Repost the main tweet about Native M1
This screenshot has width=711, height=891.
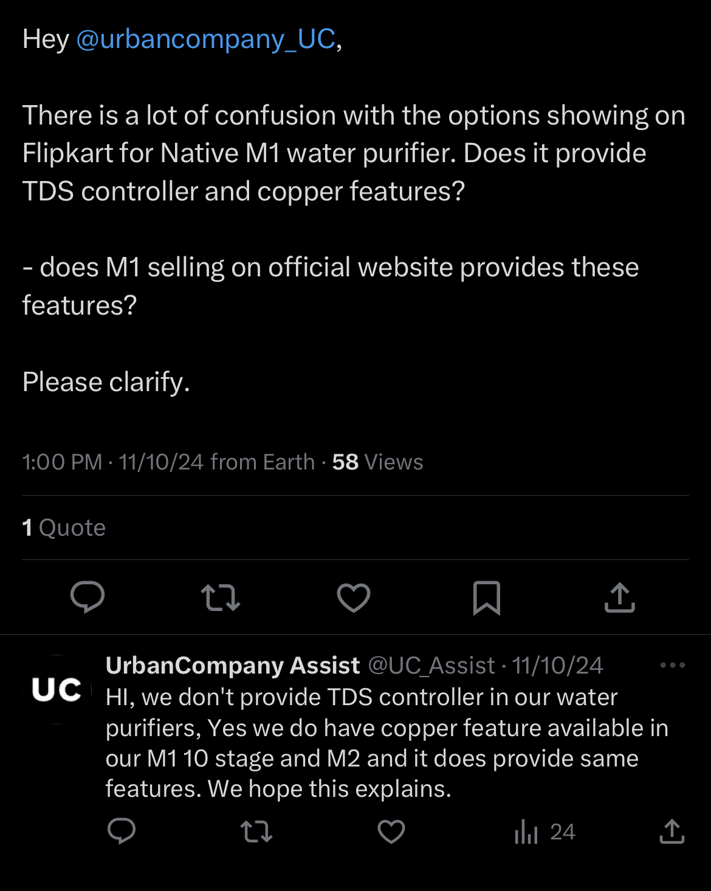(x=221, y=598)
